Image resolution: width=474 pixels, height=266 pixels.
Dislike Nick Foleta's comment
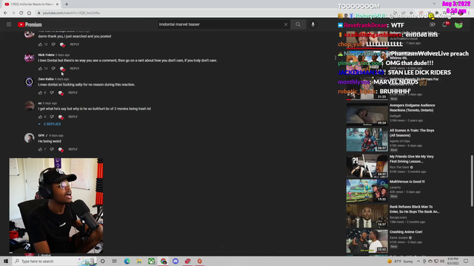point(53,69)
